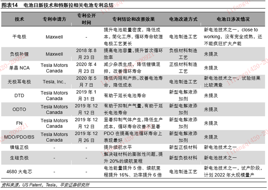The height and width of the screenshot is (190, 268).
Task: Click the text 电池能量提升 5 倍 in 4680 row
Action: (123, 168)
